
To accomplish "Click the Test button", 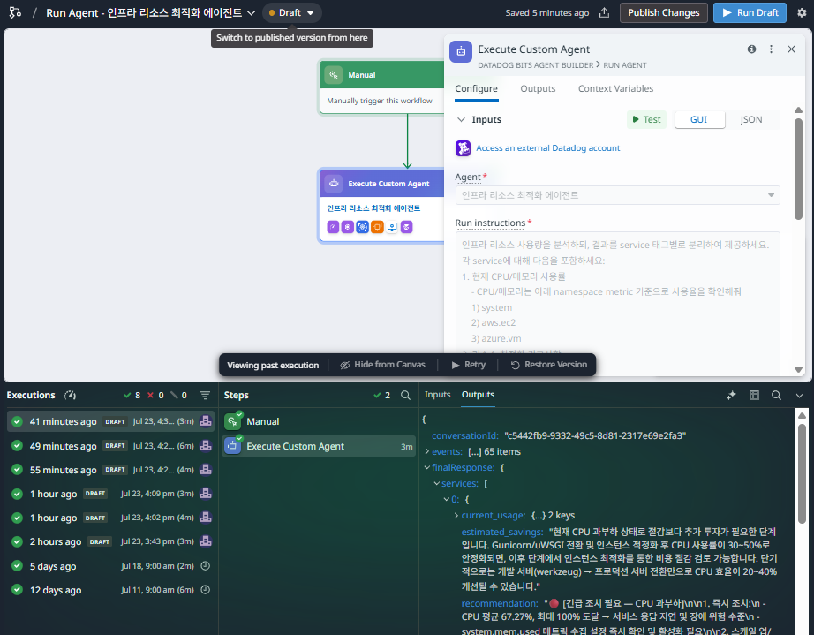I will [646, 119].
